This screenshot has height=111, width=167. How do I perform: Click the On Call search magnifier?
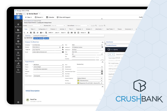point(96,26)
